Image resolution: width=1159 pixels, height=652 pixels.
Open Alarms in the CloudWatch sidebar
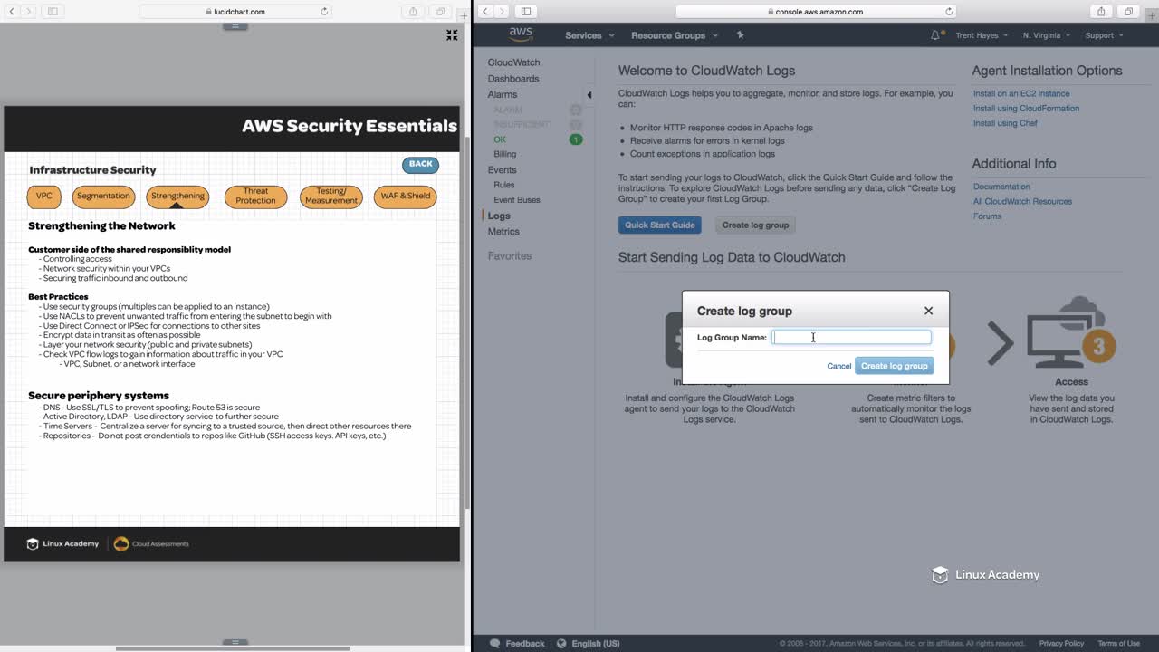[x=503, y=94]
